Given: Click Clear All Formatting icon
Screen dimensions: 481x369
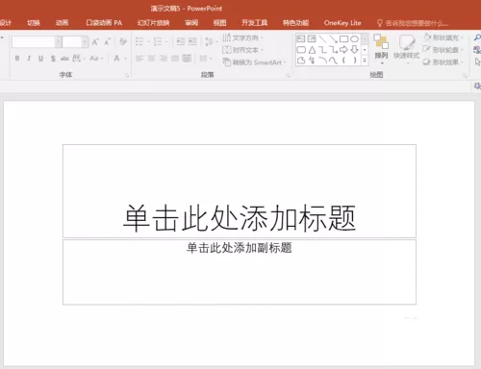Looking at the screenshot, I should pyautogui.click(x=123, y=41).
